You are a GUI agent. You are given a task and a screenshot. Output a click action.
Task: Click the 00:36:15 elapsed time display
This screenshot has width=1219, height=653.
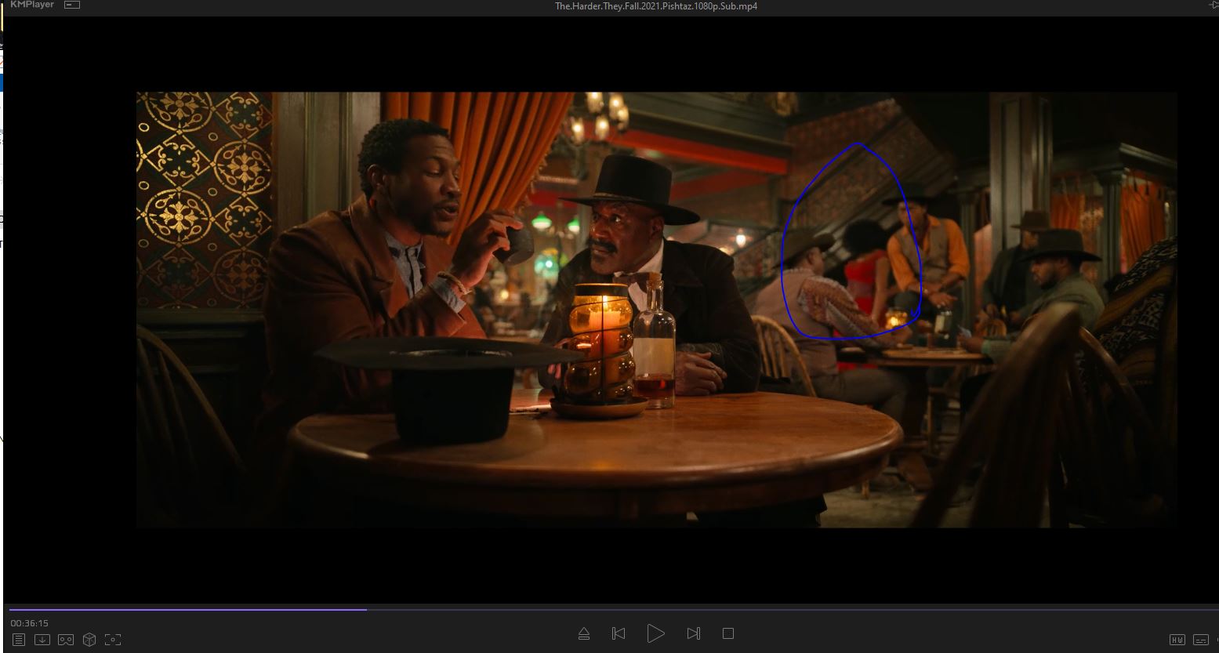(30, 623)
